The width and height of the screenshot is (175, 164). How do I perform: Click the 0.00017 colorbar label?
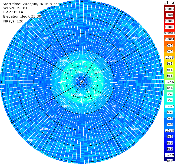tap(170, 33)
